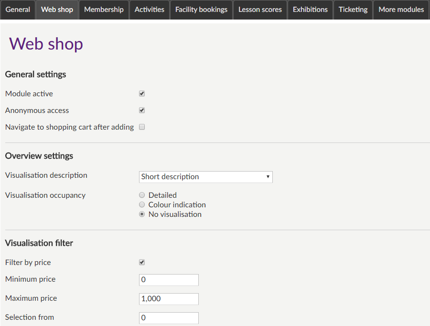Toggle the Filter by price checkbox

[142, 263]
